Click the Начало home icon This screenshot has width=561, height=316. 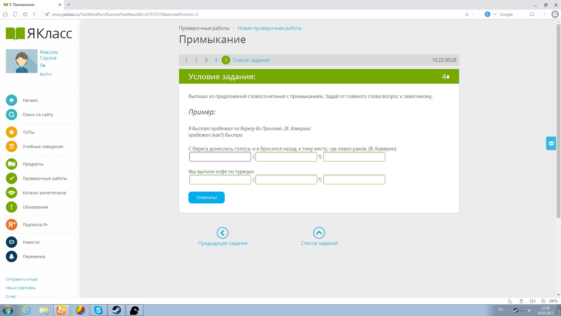[11, 100]
